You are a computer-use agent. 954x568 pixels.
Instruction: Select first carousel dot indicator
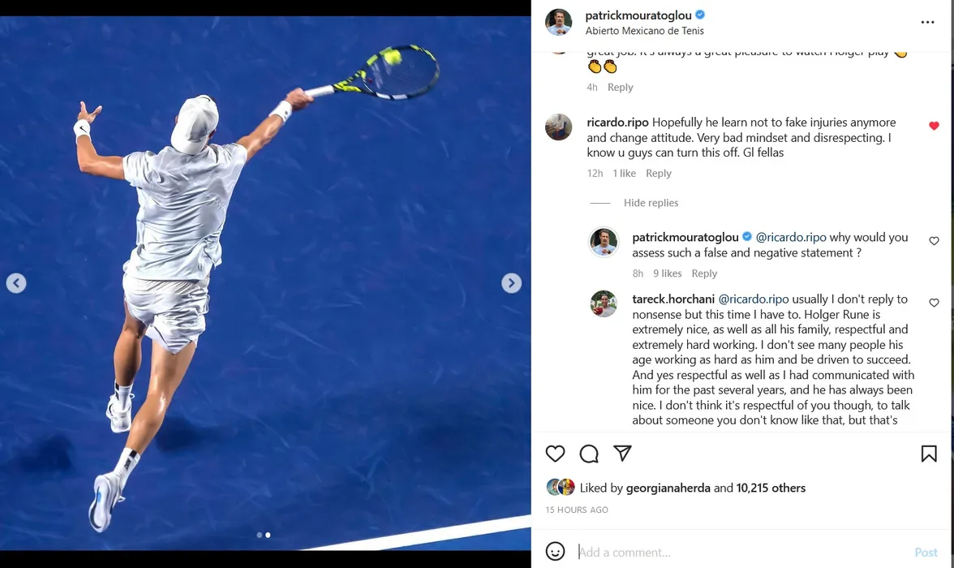click(x=260, y=535)
